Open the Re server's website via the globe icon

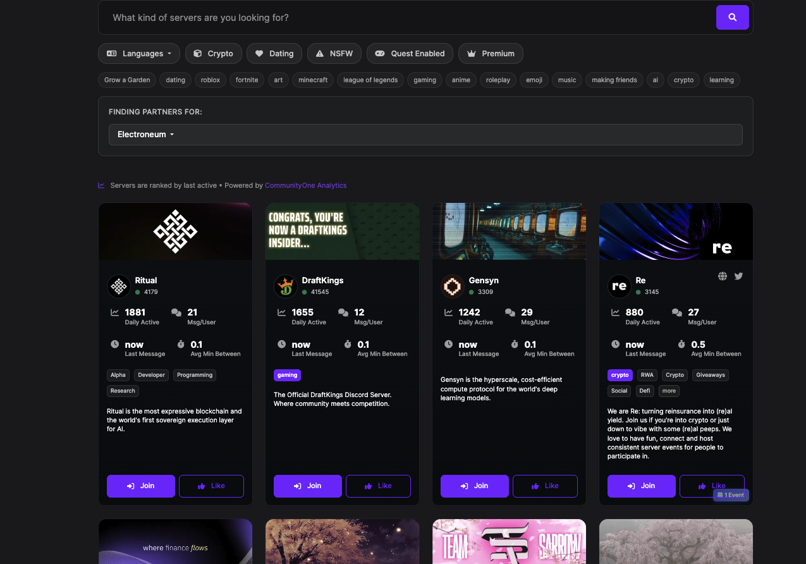[722, 276]
